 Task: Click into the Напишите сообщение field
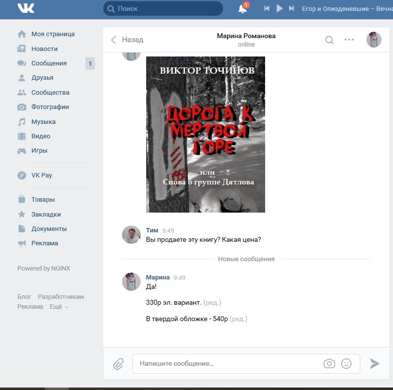point(228,364)
